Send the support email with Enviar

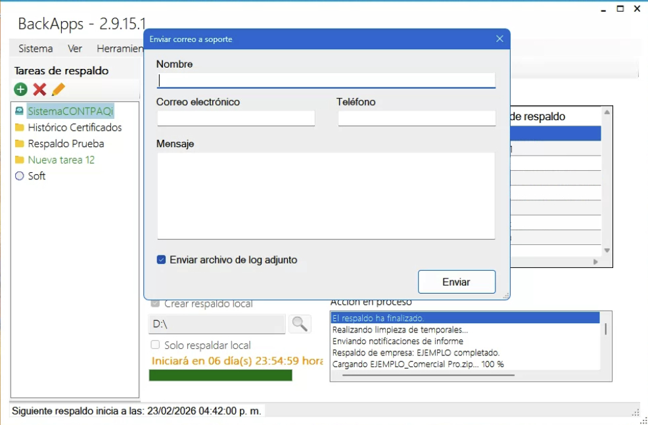point(457,282)
